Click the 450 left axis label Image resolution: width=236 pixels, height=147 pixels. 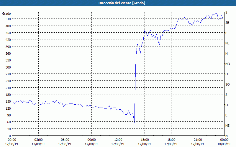pos(9,33)
